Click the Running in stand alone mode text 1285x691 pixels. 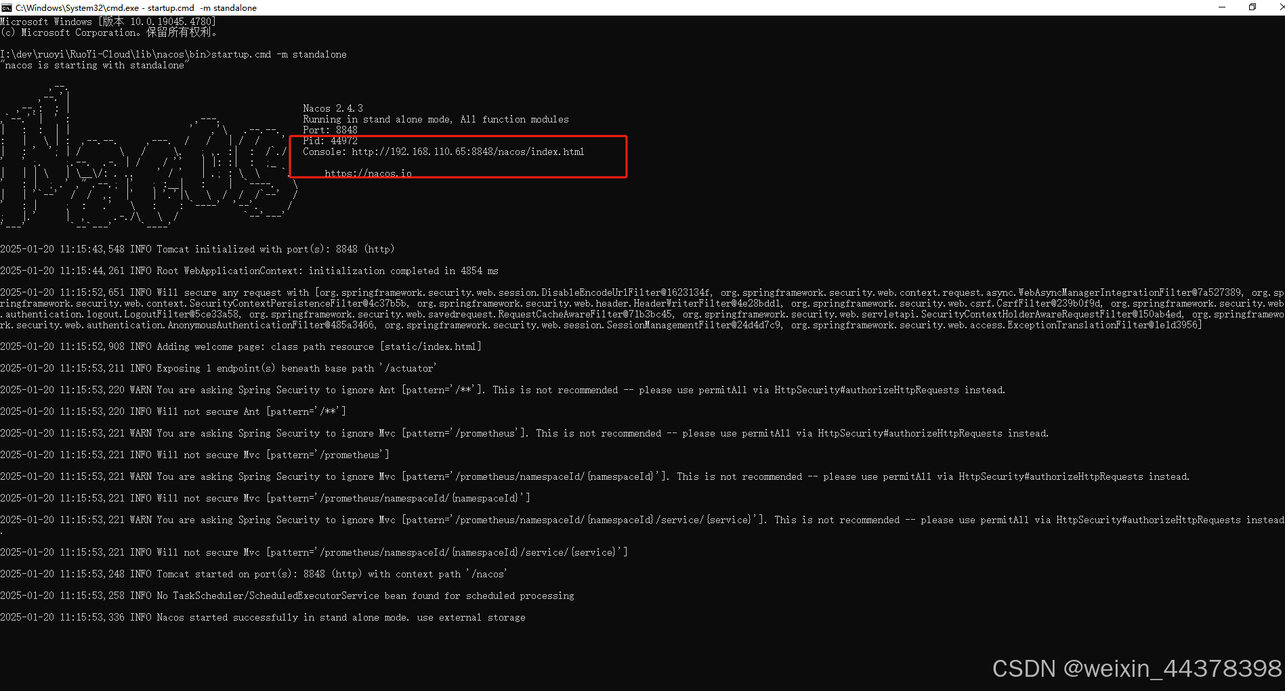tap(436, 118)
